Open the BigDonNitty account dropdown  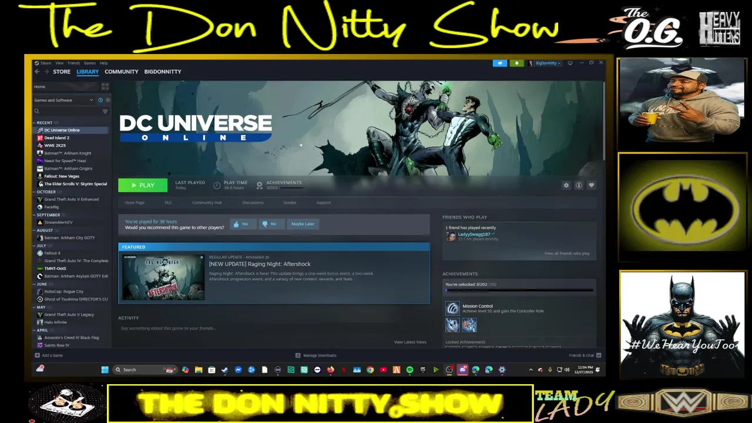tap(545, 63)
